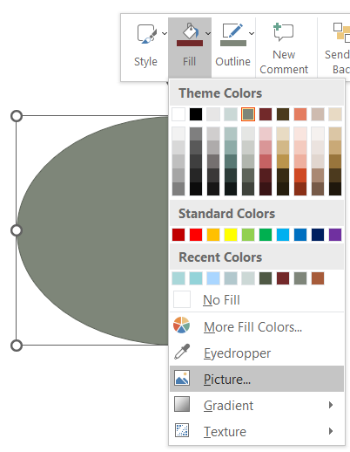The image size is (350, 452).
Task: Select the Eyedropper menu item
Action: (257, 353)
